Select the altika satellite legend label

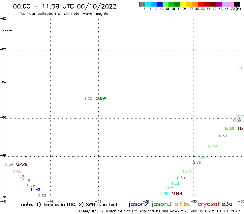tap(183, 204)
